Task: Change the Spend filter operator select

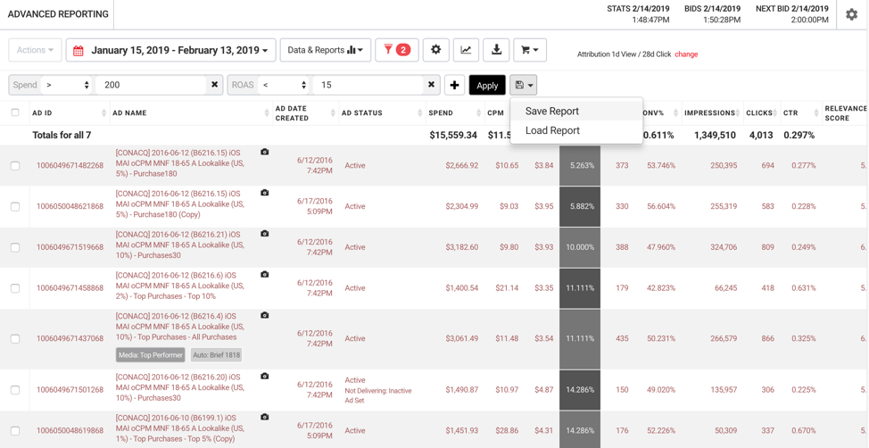Action: tap(68, 85)
